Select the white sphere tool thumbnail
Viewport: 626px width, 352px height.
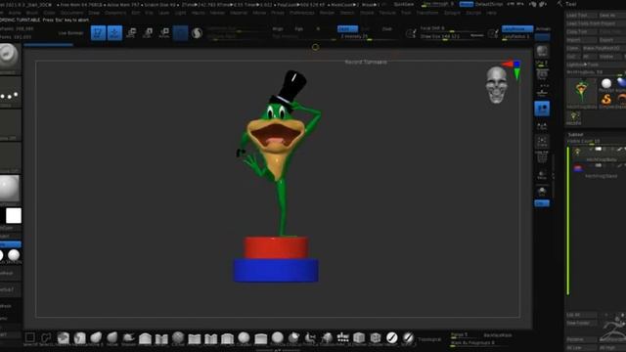(x=606, y=83)
